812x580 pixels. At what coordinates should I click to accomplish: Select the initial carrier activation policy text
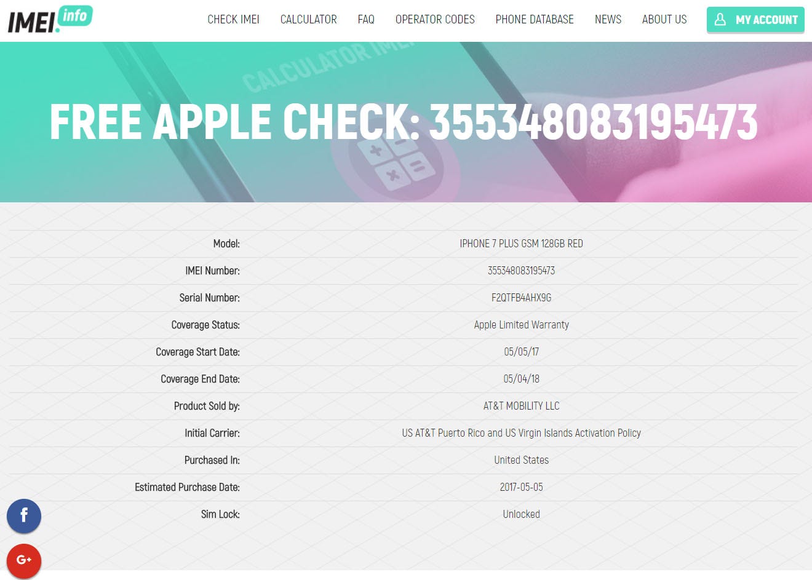coord(521,433)
